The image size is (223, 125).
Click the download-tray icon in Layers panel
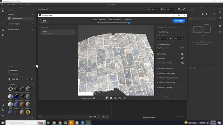tap(210, 14)
